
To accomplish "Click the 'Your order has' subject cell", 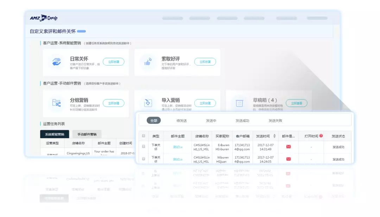I will [104, 151].
